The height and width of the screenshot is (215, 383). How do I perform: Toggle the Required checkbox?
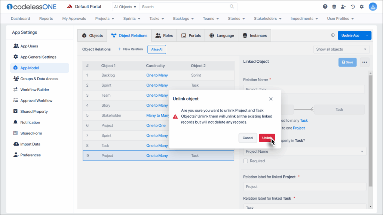point(246,161)
